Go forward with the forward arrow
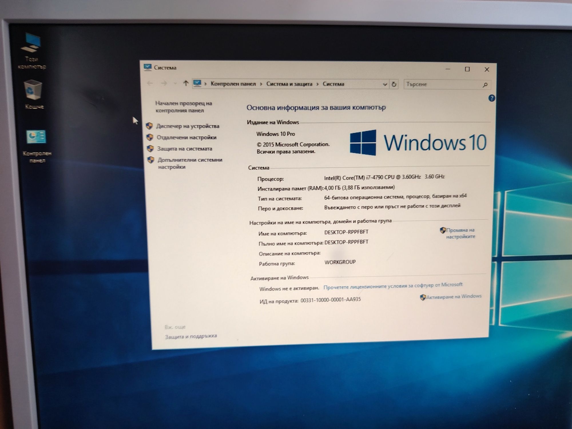The height and width of the screenshot is (429, 572). point(164,83)
